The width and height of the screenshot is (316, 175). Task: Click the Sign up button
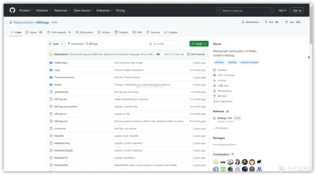[297, 10]
